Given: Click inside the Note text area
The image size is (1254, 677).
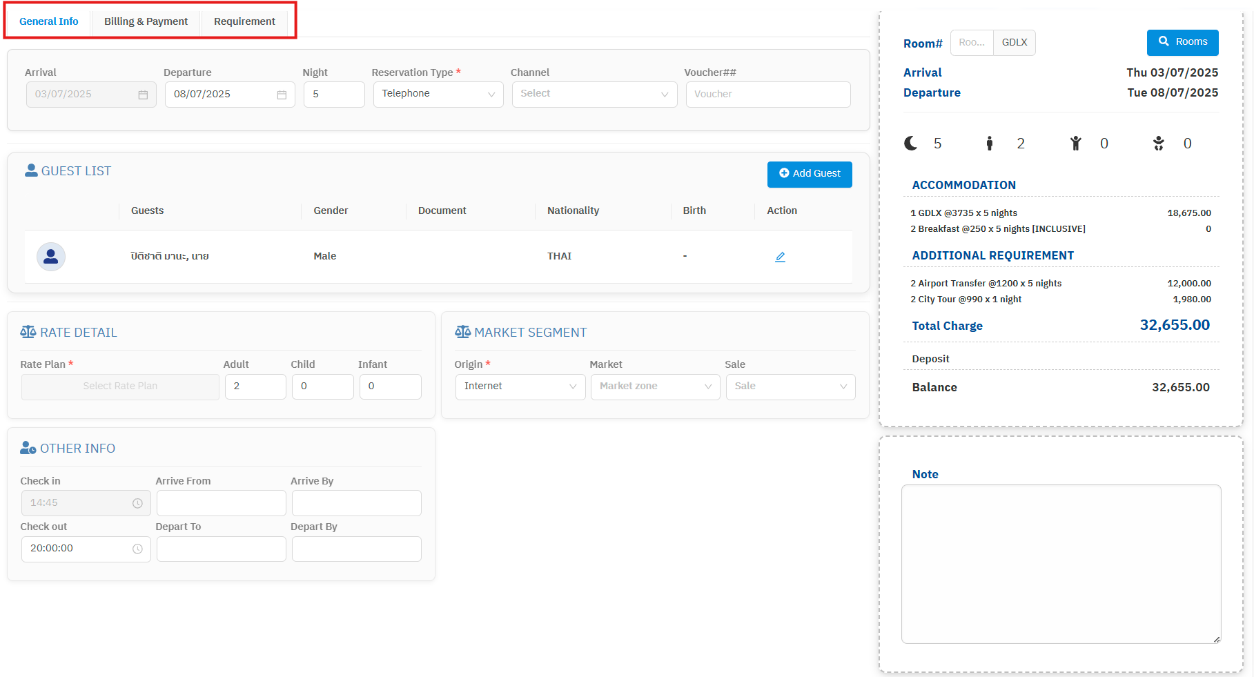Looking at the screenshot, I should pyautogui.click(x=1061, y=564).
